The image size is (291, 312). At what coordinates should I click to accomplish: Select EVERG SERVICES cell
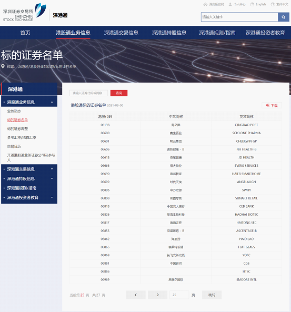(x=246, y=166)
